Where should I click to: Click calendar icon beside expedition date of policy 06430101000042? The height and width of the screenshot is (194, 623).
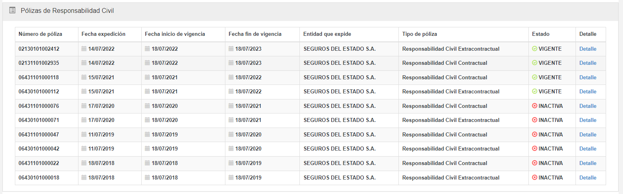(x=84, y=149)
